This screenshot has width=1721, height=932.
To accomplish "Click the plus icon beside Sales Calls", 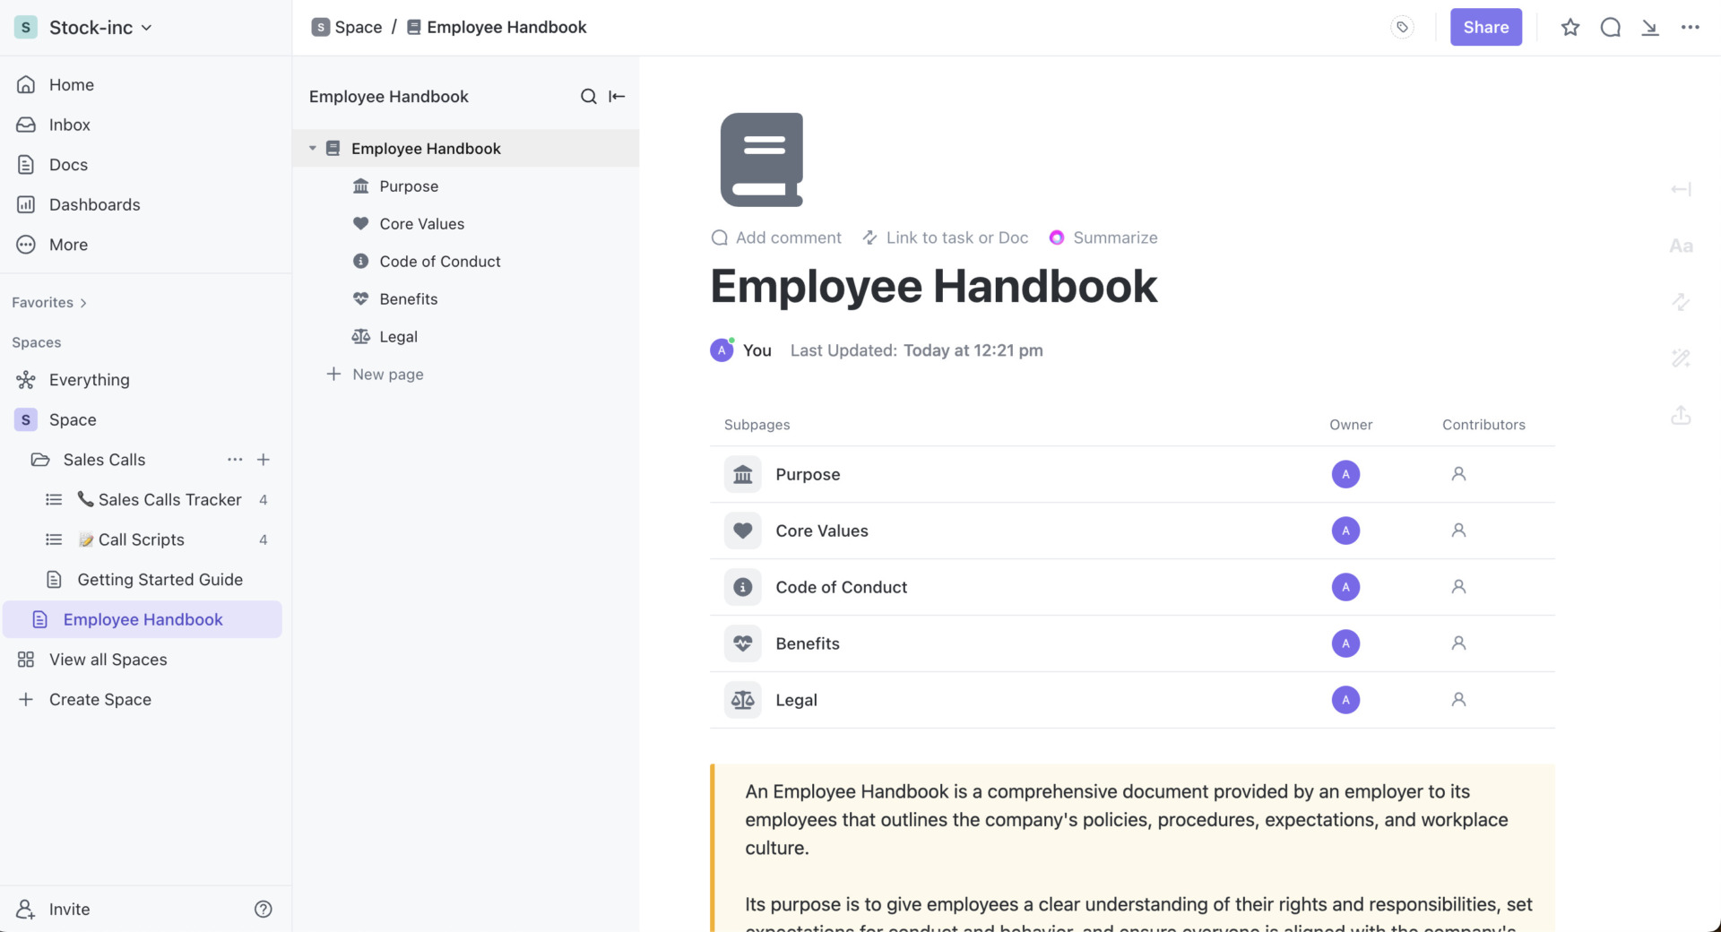I will [x=264, y=460].
